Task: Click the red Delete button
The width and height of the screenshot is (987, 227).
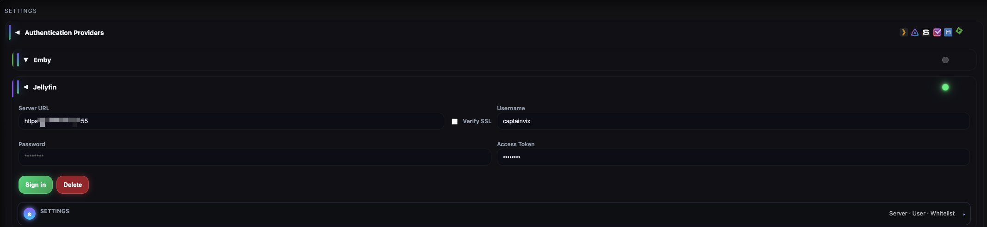Action: pos(73,185)
